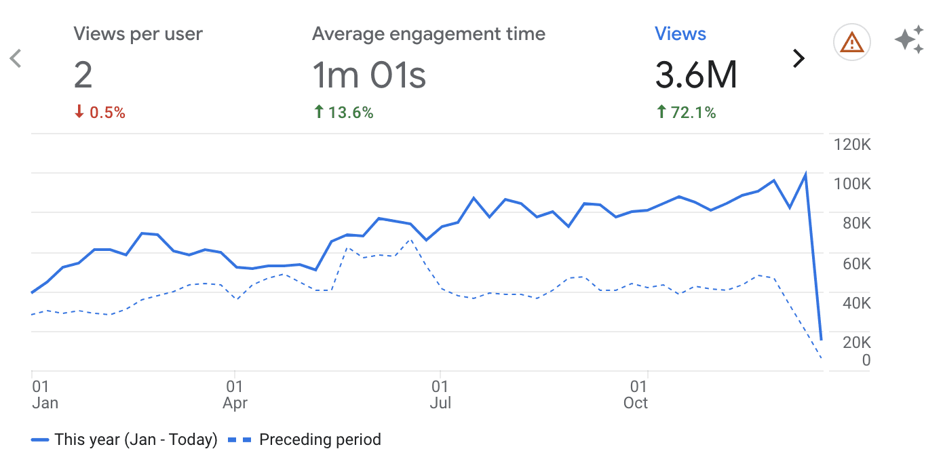The height and width of the screenshot is (468, 943).
Task: Expand more metrics with the right chevron
Action: (798, 58)
